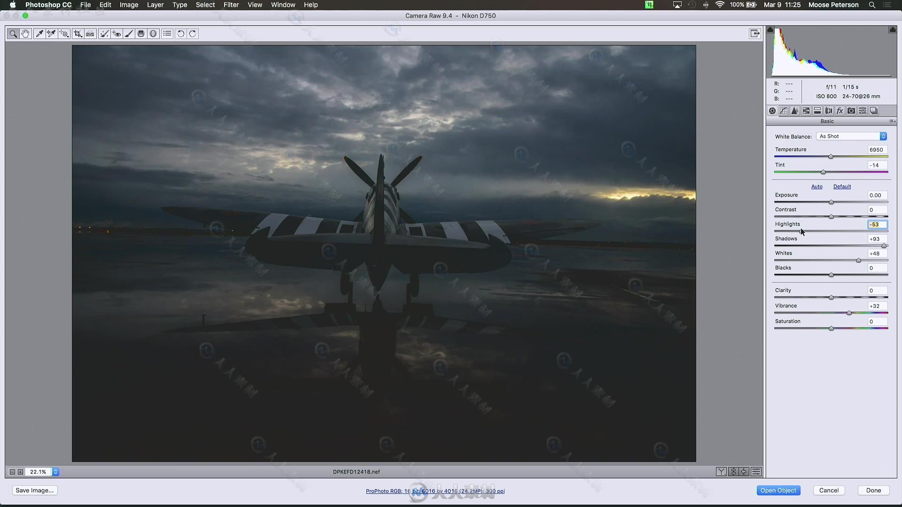Open the Layer menu
Image resolution: width=902 pixels, height=507 pixels.
pos(155,5)
